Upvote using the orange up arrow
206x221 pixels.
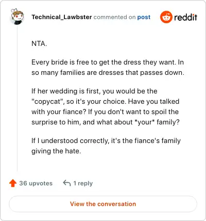tap(13, 183)
